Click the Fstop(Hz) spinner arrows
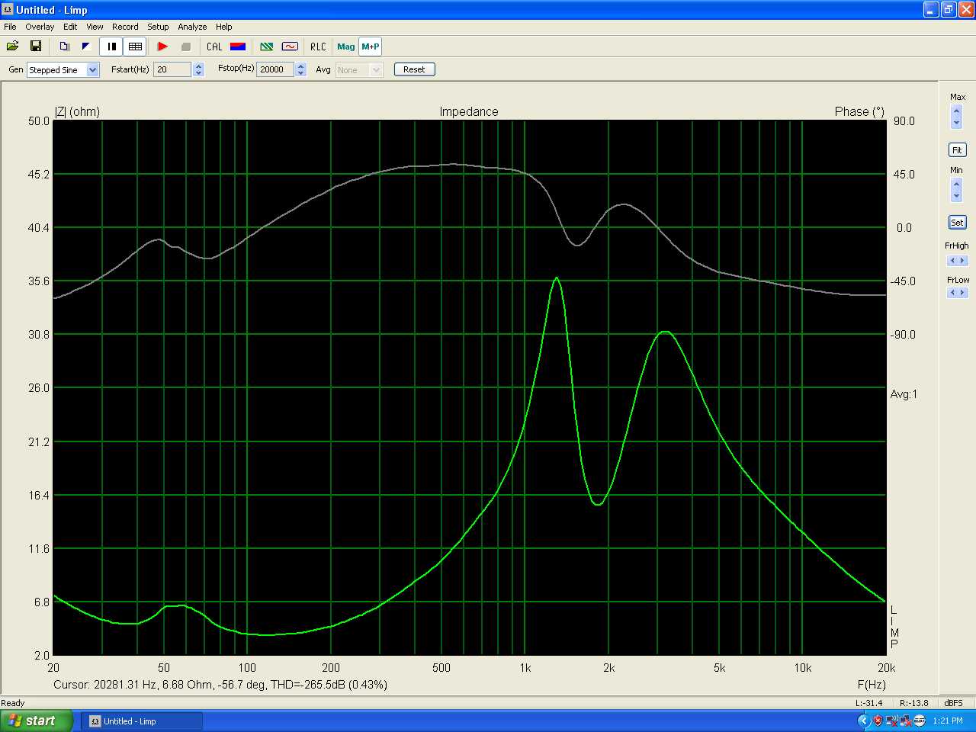 (x=301, y=69)
